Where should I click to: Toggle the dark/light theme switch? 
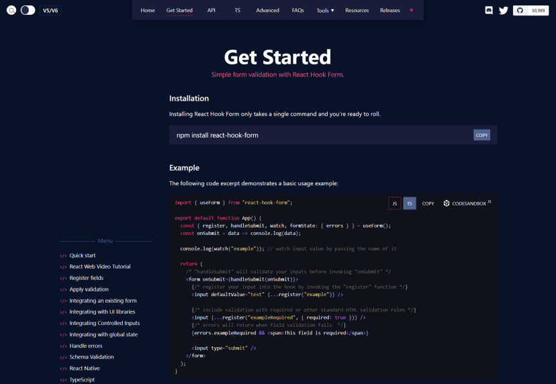coord(28,10)
